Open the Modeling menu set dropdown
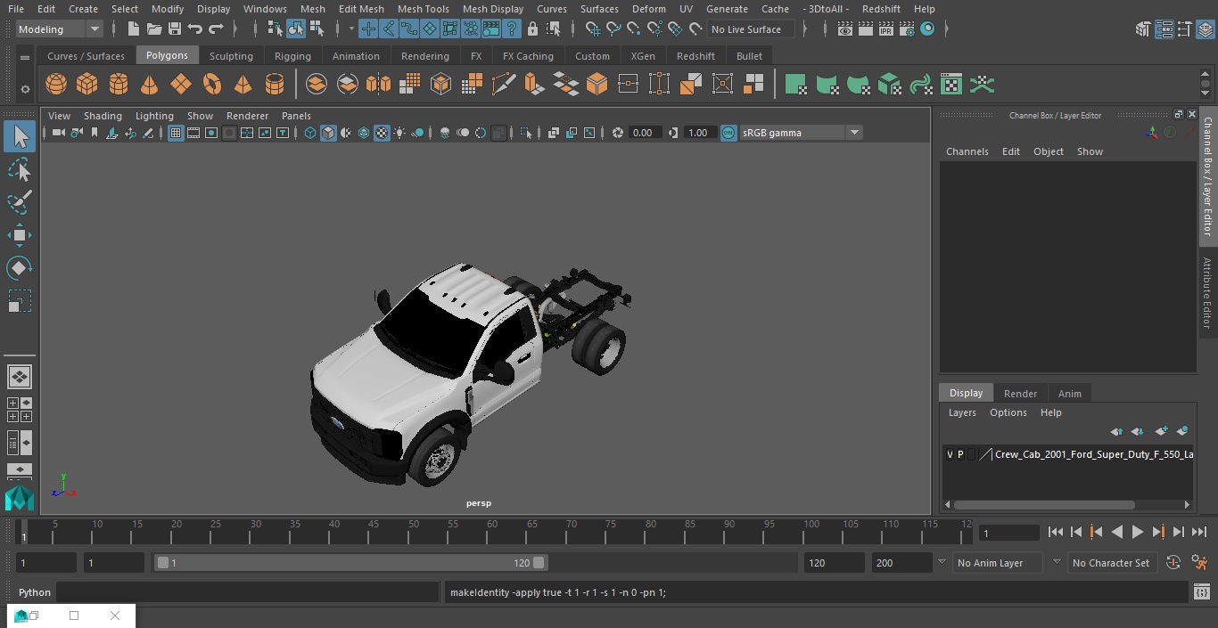The image size is (1218, 628). (x=60, y=29)
